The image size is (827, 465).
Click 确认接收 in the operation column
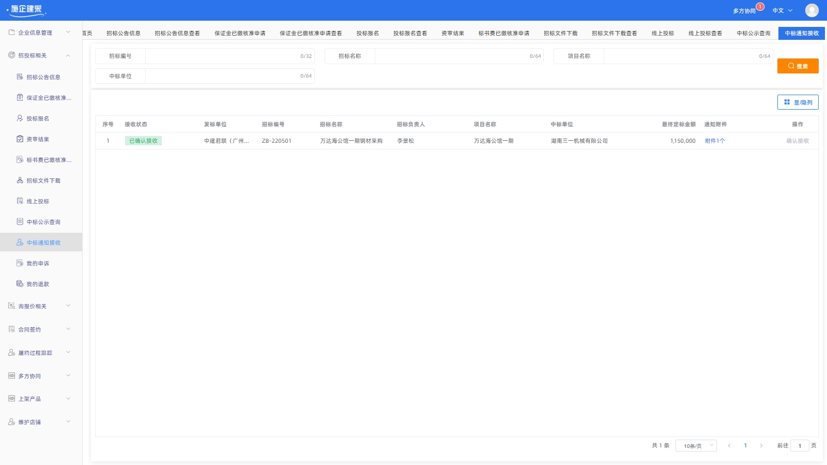(x=798, y=141)
